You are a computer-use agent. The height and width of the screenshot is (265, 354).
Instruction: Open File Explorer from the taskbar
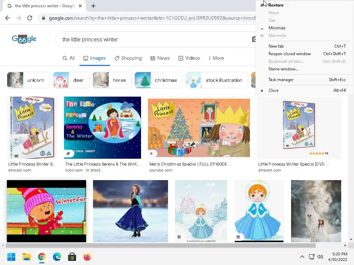[x=26, y=257]
